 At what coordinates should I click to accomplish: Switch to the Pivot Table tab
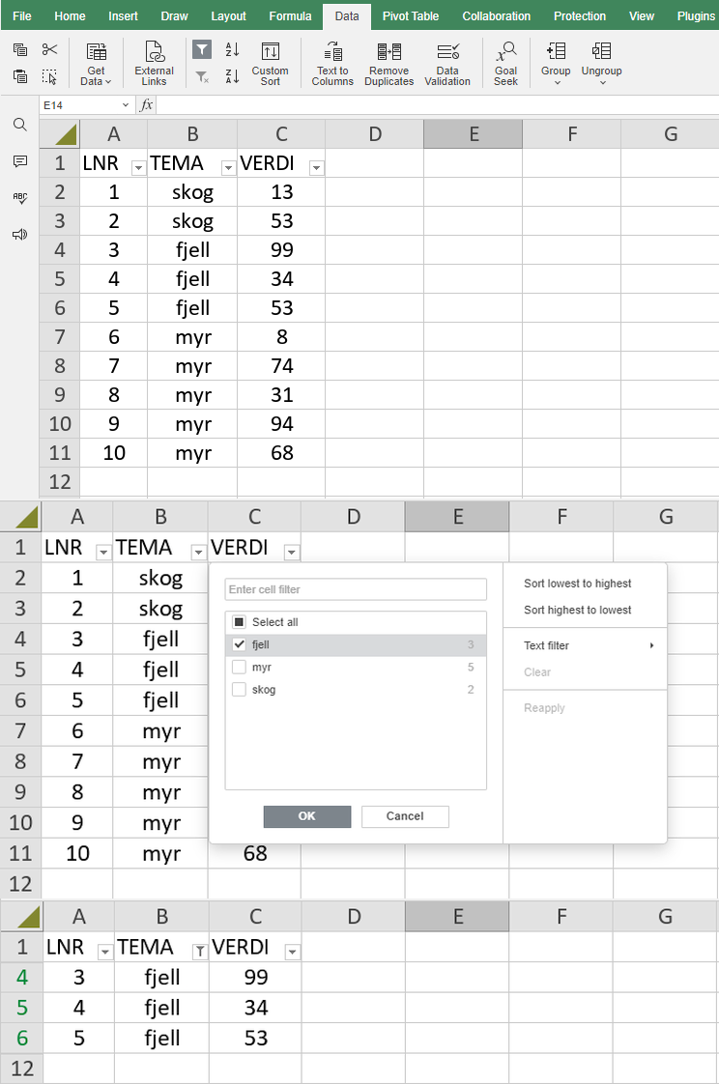click(x=411, y=15)
